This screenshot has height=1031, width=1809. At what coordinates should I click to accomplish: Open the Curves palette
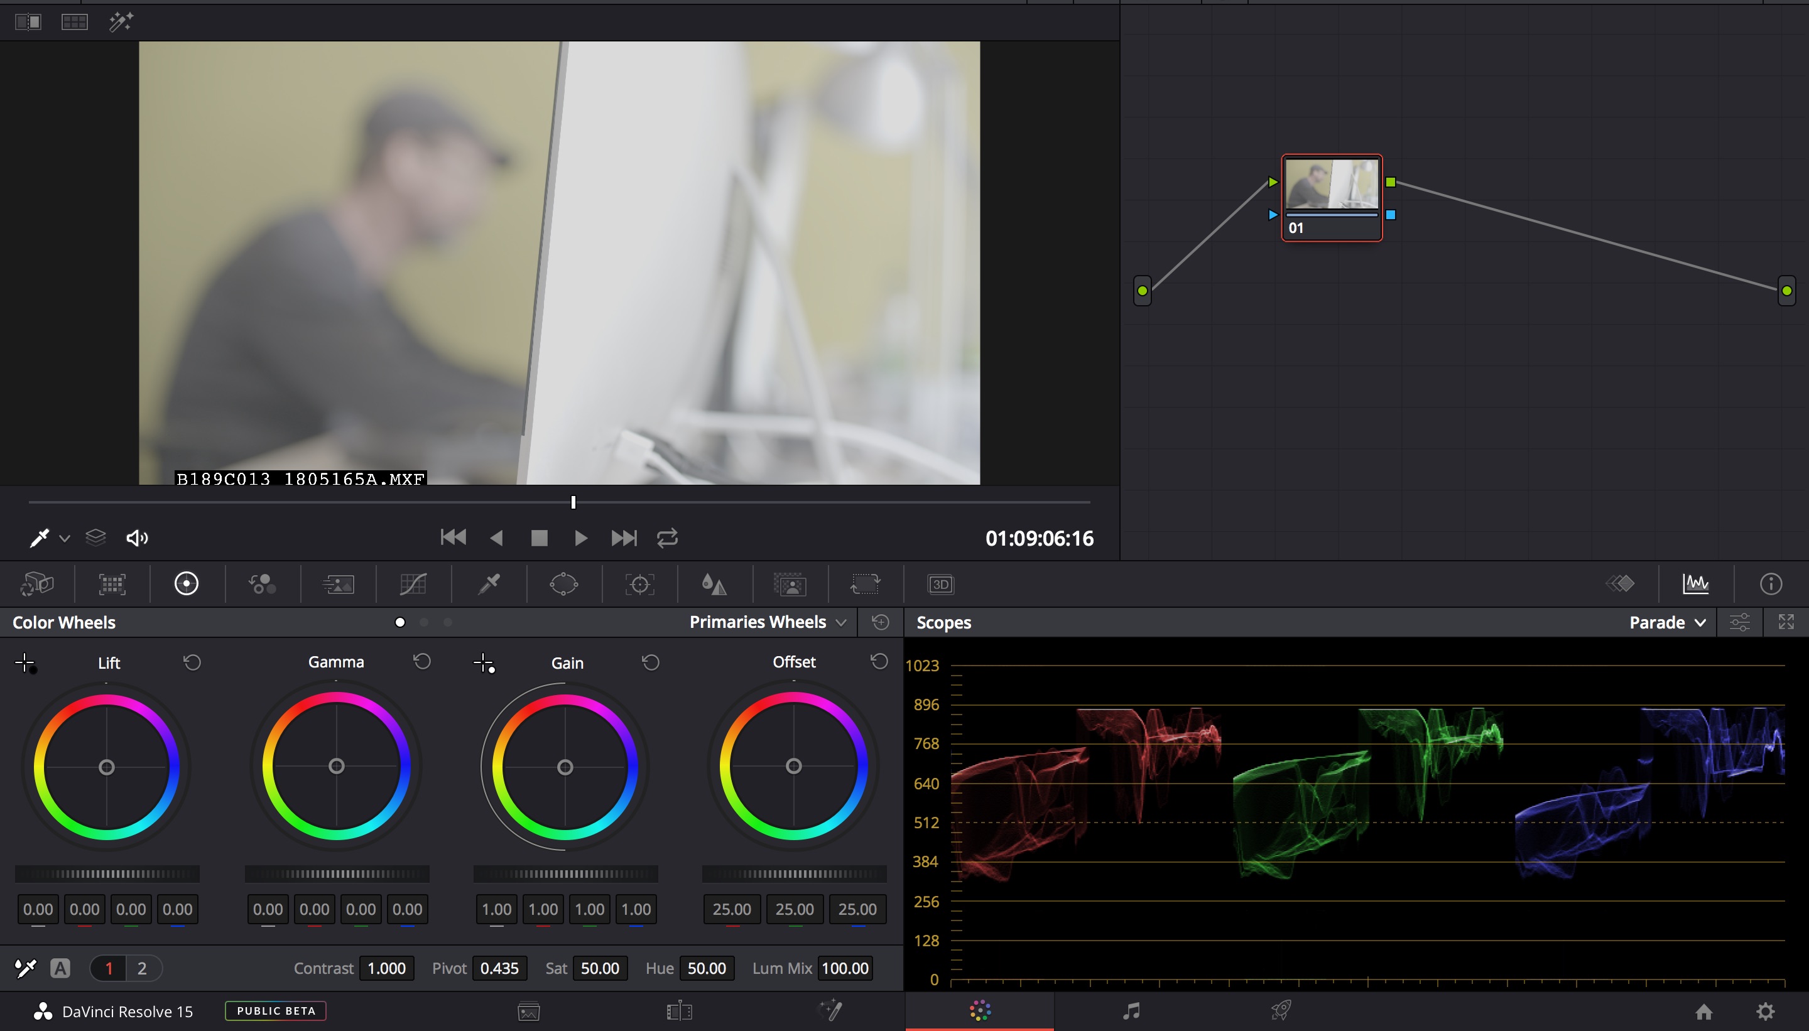[413, 584]
